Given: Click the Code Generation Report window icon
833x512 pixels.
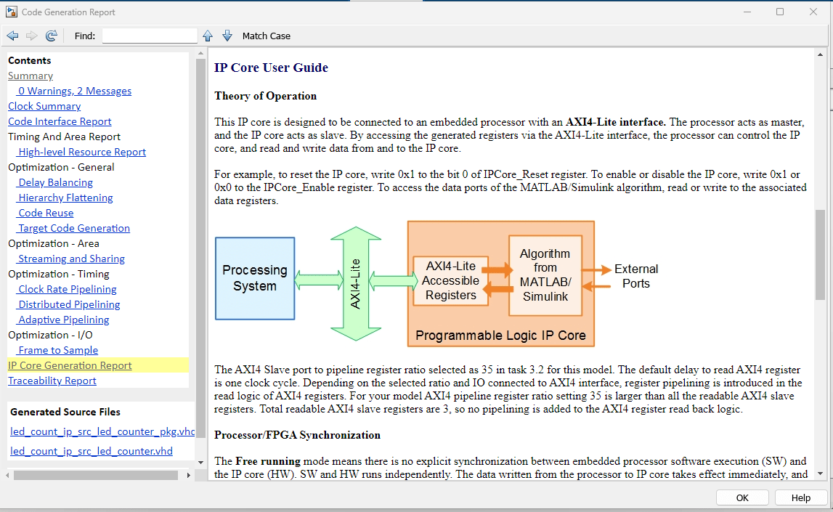Looking at the screenshot, I should tap(11, 12).
